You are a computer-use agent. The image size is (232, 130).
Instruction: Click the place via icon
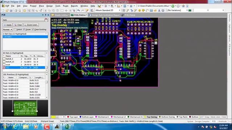(143, 10)
